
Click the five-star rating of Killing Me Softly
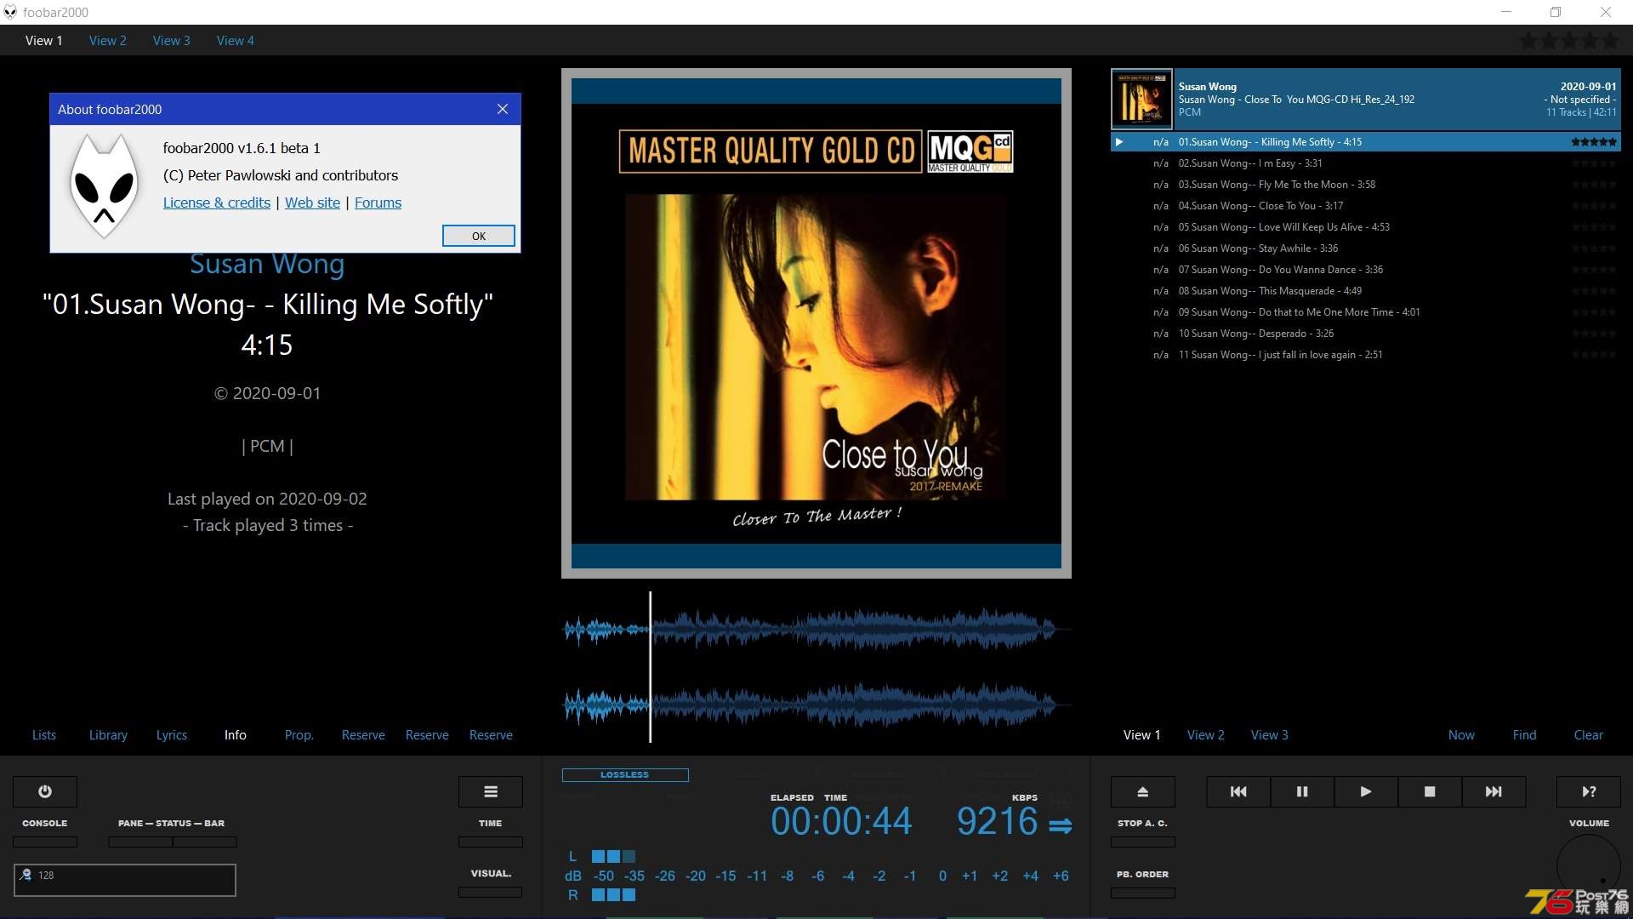click(1594, 142)
